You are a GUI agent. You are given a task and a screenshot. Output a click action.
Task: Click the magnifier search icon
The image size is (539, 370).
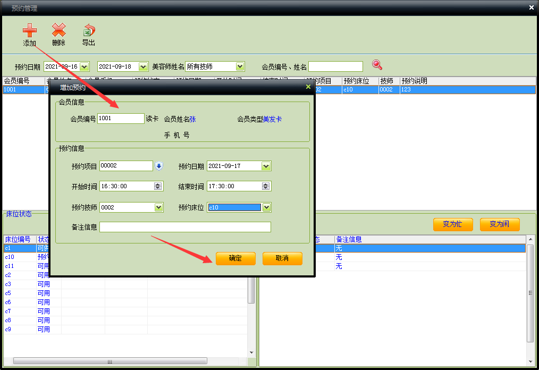point(377,65)
